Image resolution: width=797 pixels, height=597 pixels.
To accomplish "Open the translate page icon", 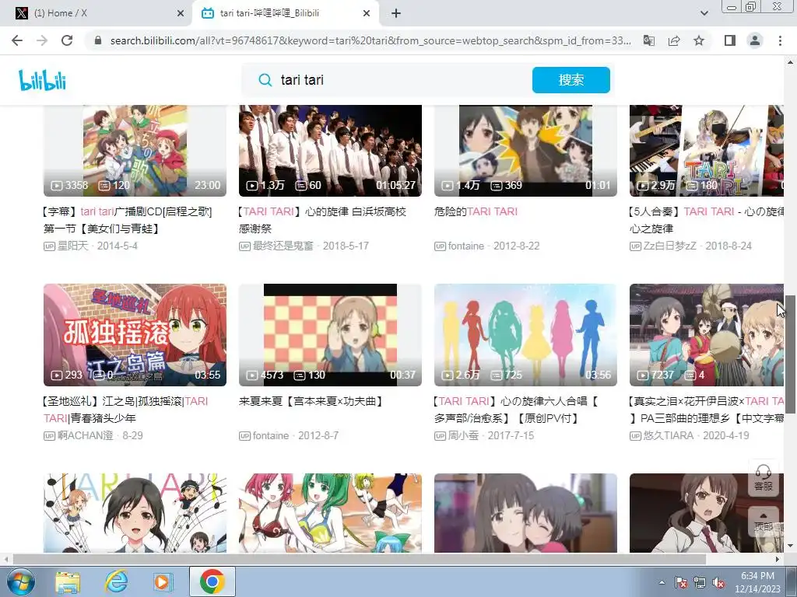I will pos(649,40).
